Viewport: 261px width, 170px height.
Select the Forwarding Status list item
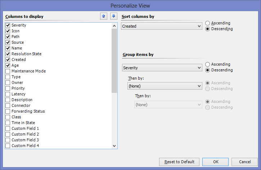point(28,111)
